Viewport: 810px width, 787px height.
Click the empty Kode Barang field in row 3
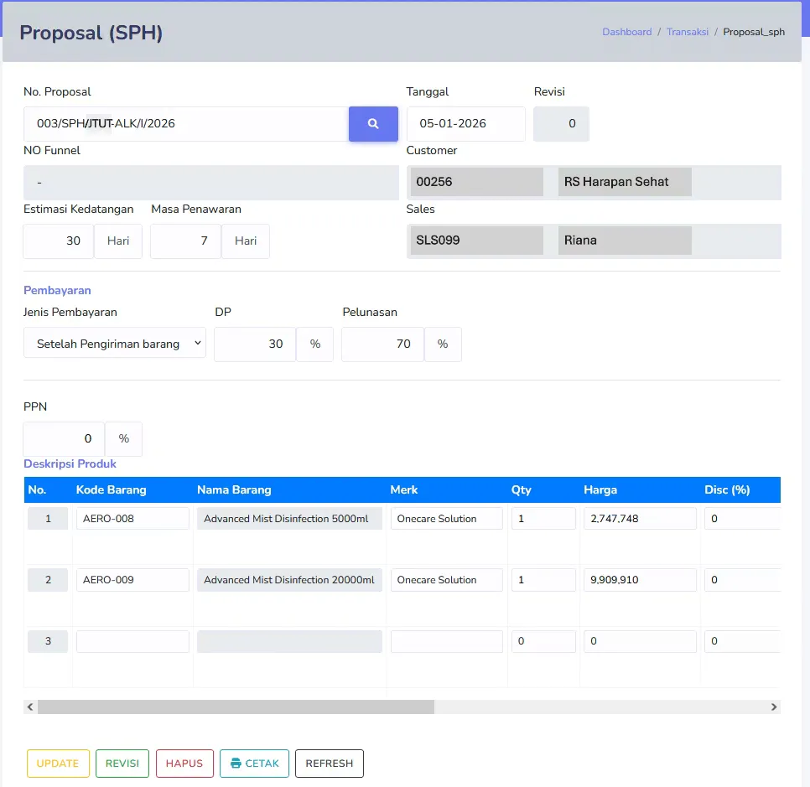132,641
